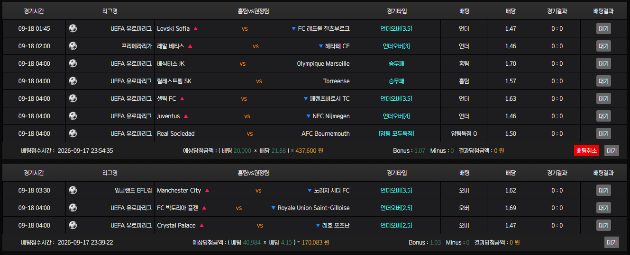Click 대기 status button in Real Sociedad row
Screen dimensions: 630x255
[603, 133]
